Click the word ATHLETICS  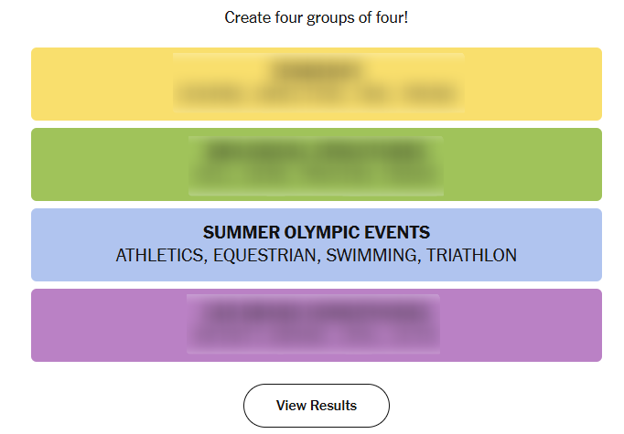(159, 256)
